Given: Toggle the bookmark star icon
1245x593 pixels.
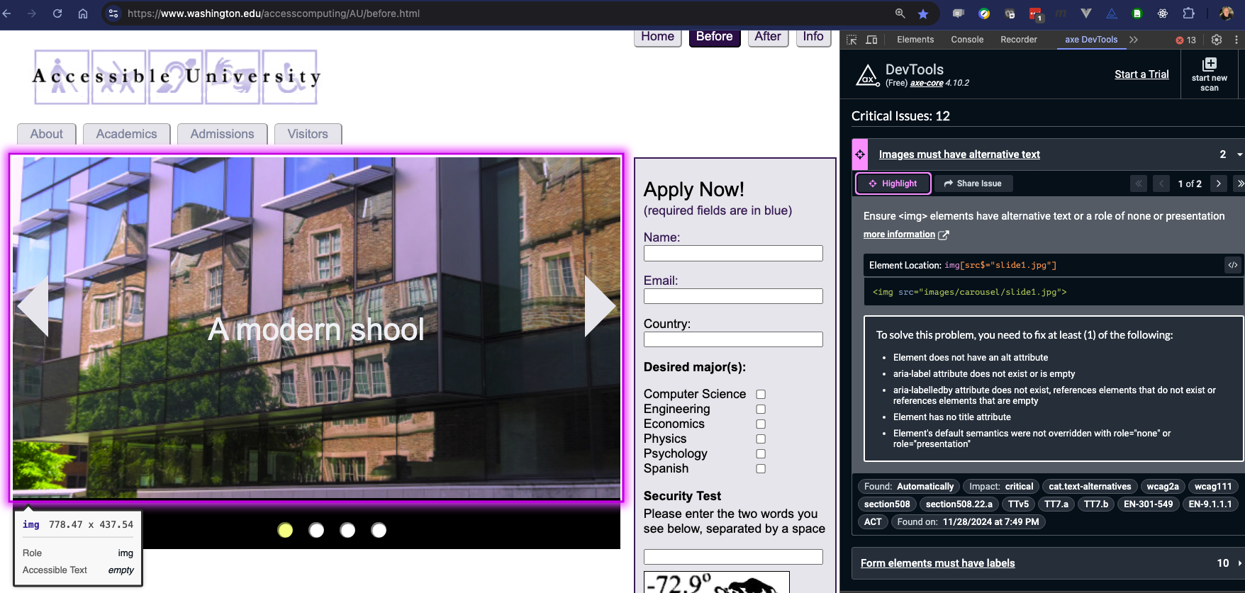Looking at the screenshot, I should (x=923, y=13).
